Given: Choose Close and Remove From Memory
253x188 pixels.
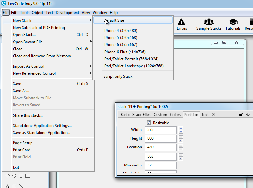Looking at the screenshot, I should [x=48, y=56].
